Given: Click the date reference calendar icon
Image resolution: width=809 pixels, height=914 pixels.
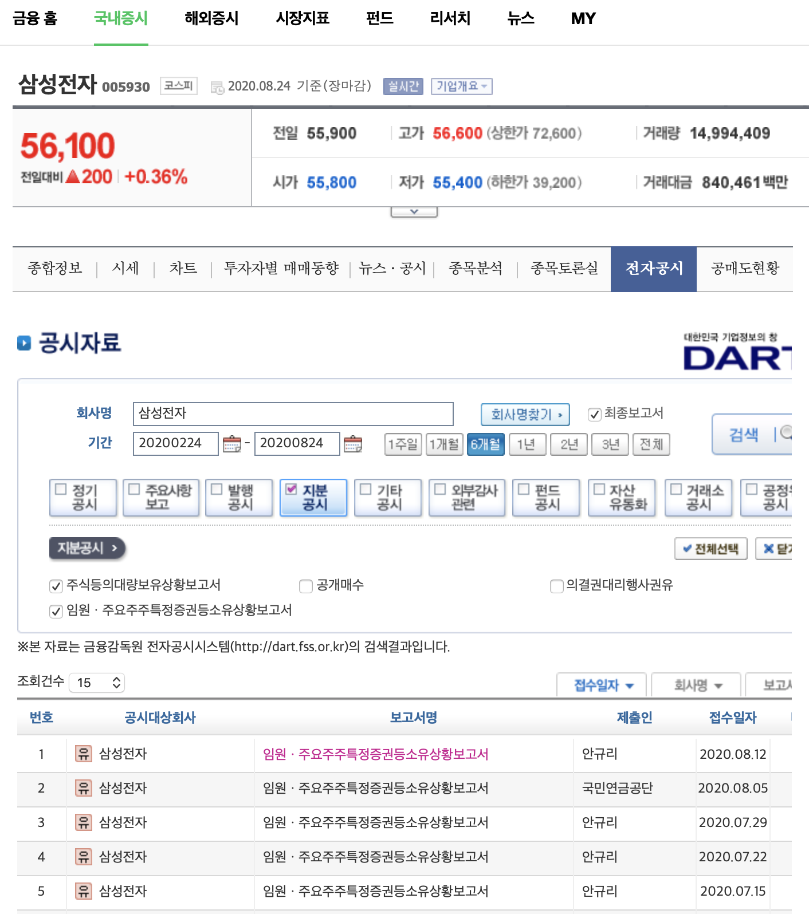Looking at the screenshot, I should [x=217, y=88].
